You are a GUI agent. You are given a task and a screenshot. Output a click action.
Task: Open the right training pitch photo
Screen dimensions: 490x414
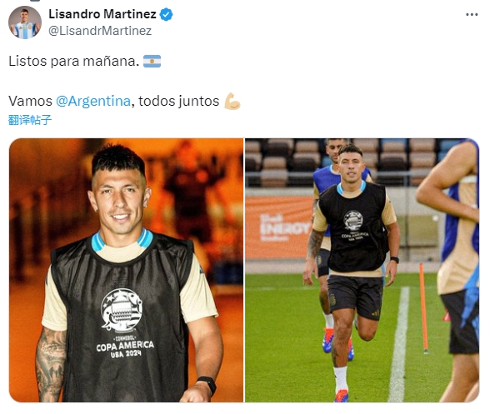[362, 270]
